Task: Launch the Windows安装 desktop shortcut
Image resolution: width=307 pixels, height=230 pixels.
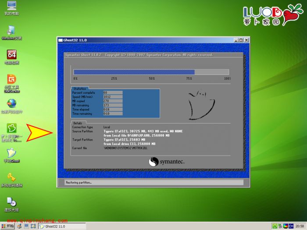Action: 11,31
